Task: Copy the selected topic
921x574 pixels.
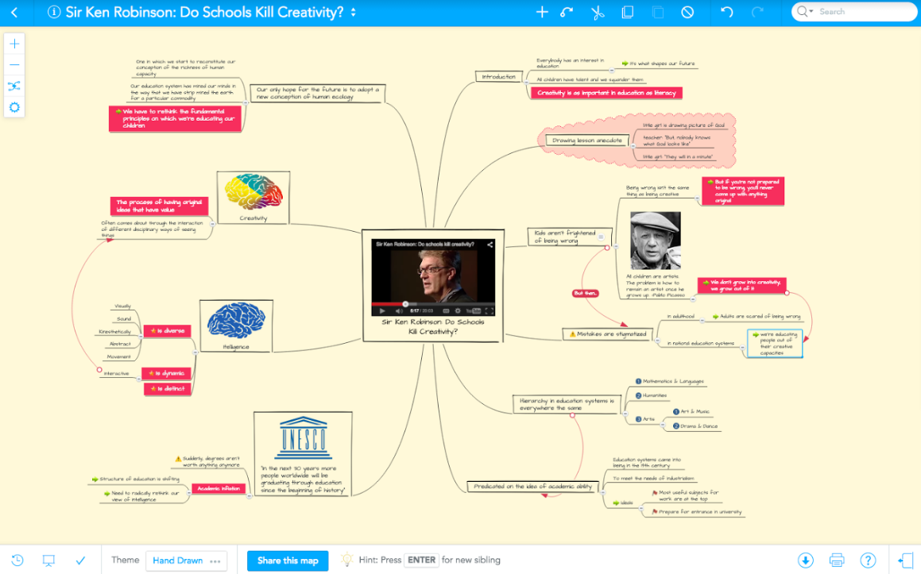Action: (627, 13)
